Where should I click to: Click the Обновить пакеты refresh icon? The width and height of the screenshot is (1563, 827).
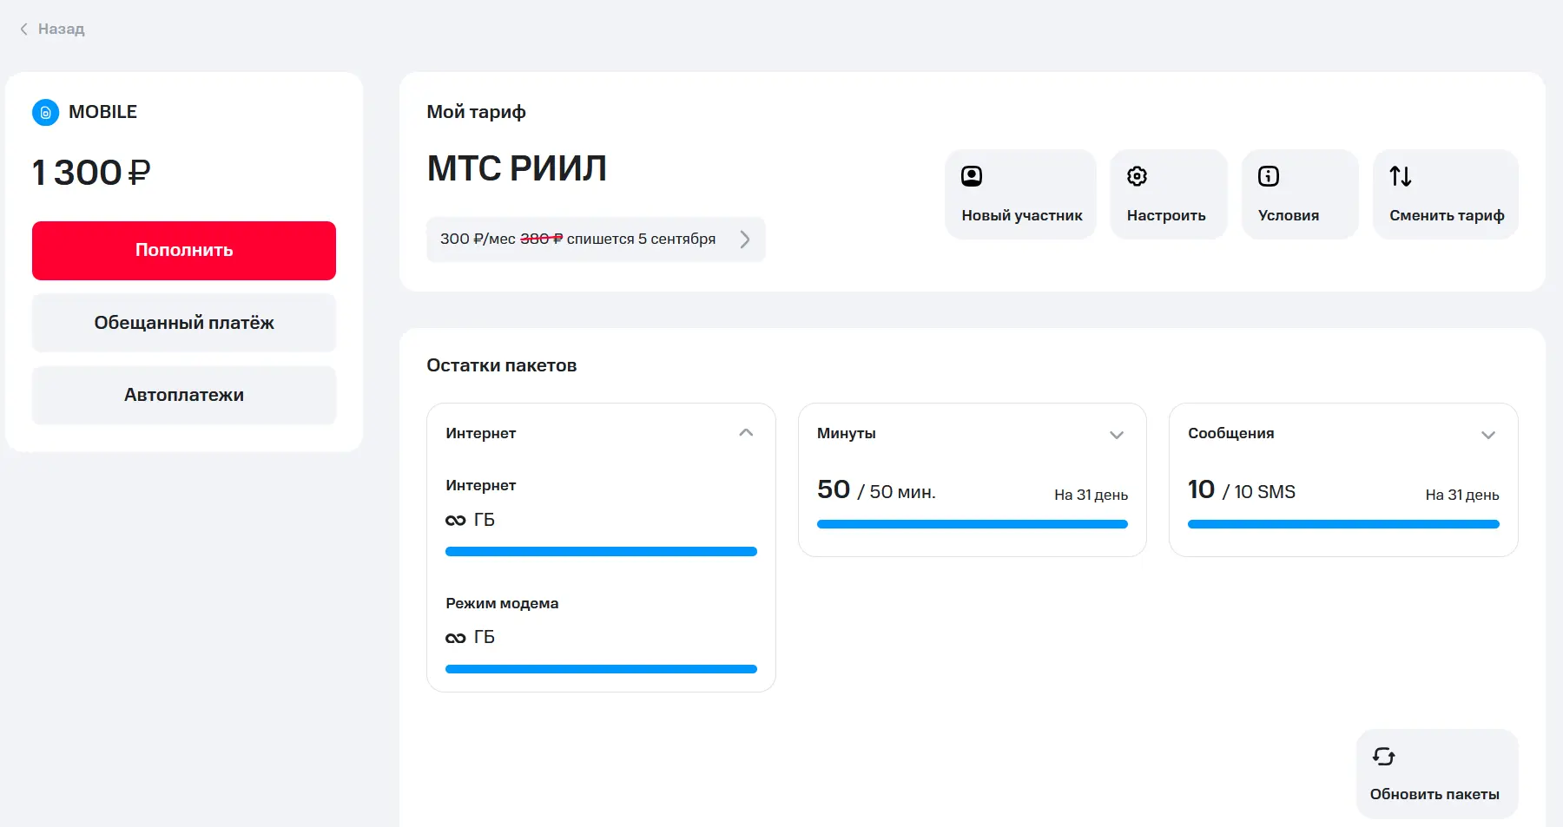click(x=1384, y=757)
